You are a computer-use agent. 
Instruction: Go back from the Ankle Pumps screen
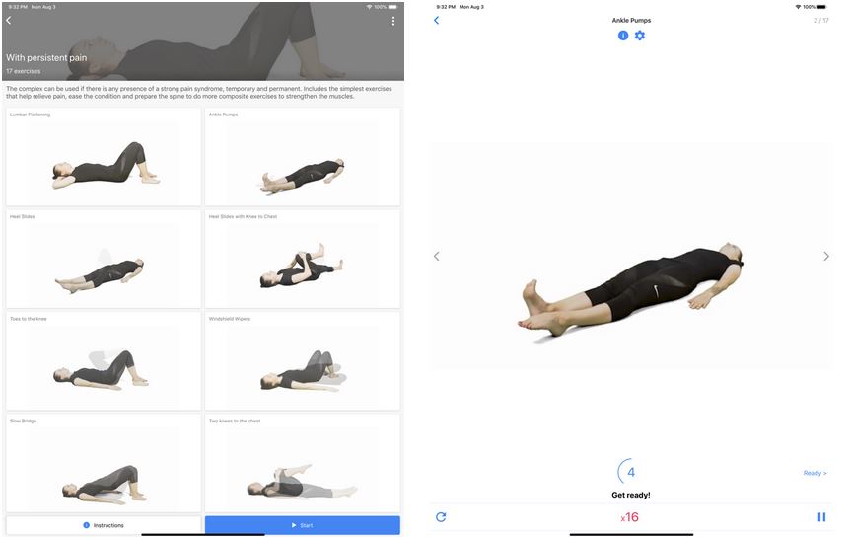pyautogui.click(x=436, y=20)
